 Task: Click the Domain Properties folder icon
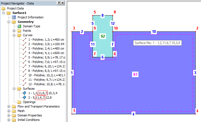pyautogui.click(x=14, y=115)
